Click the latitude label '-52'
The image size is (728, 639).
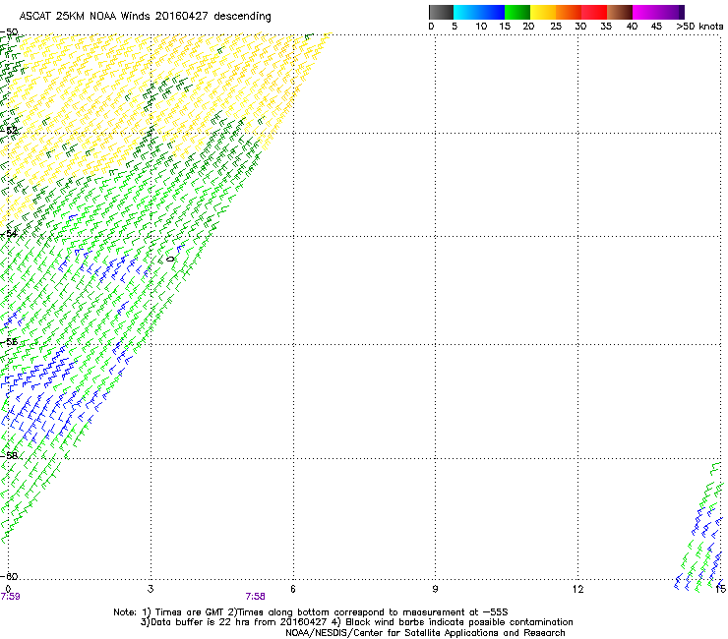click(x=9, y=131)
